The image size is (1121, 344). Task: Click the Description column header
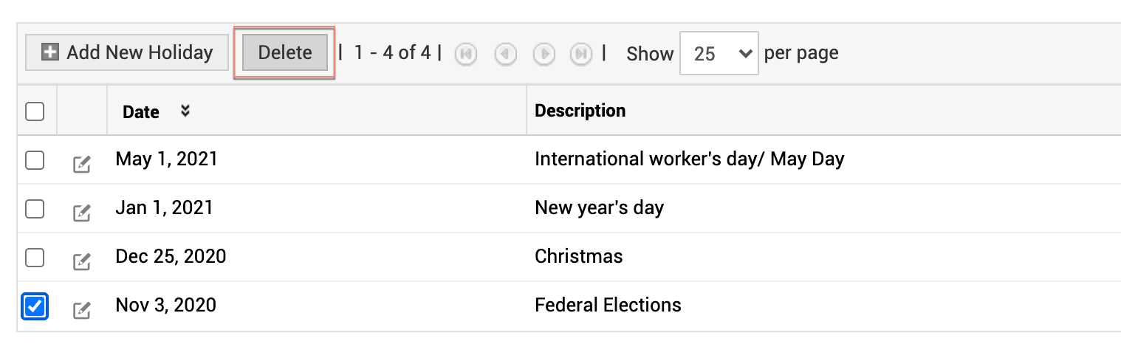click(580, 111)
